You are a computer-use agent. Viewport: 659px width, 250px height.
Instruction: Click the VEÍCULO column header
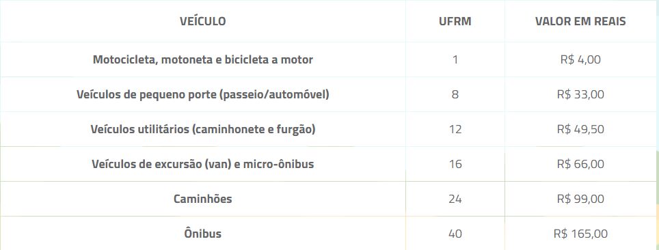tap(202, 21)
